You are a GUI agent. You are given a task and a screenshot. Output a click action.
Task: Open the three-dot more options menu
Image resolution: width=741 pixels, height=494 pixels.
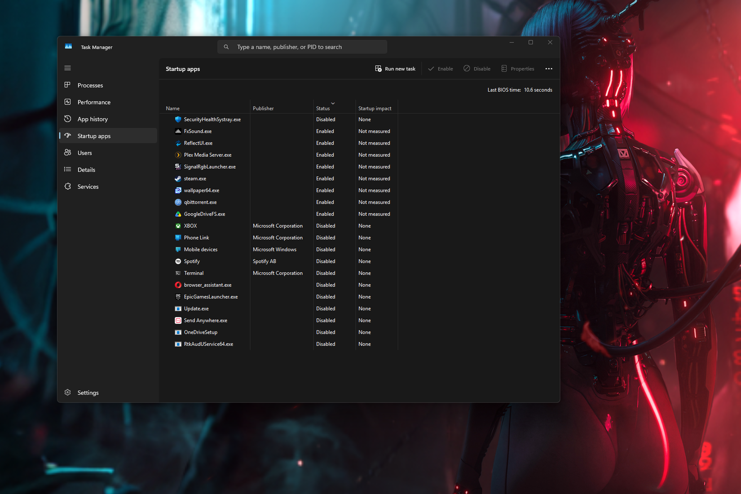549,69
